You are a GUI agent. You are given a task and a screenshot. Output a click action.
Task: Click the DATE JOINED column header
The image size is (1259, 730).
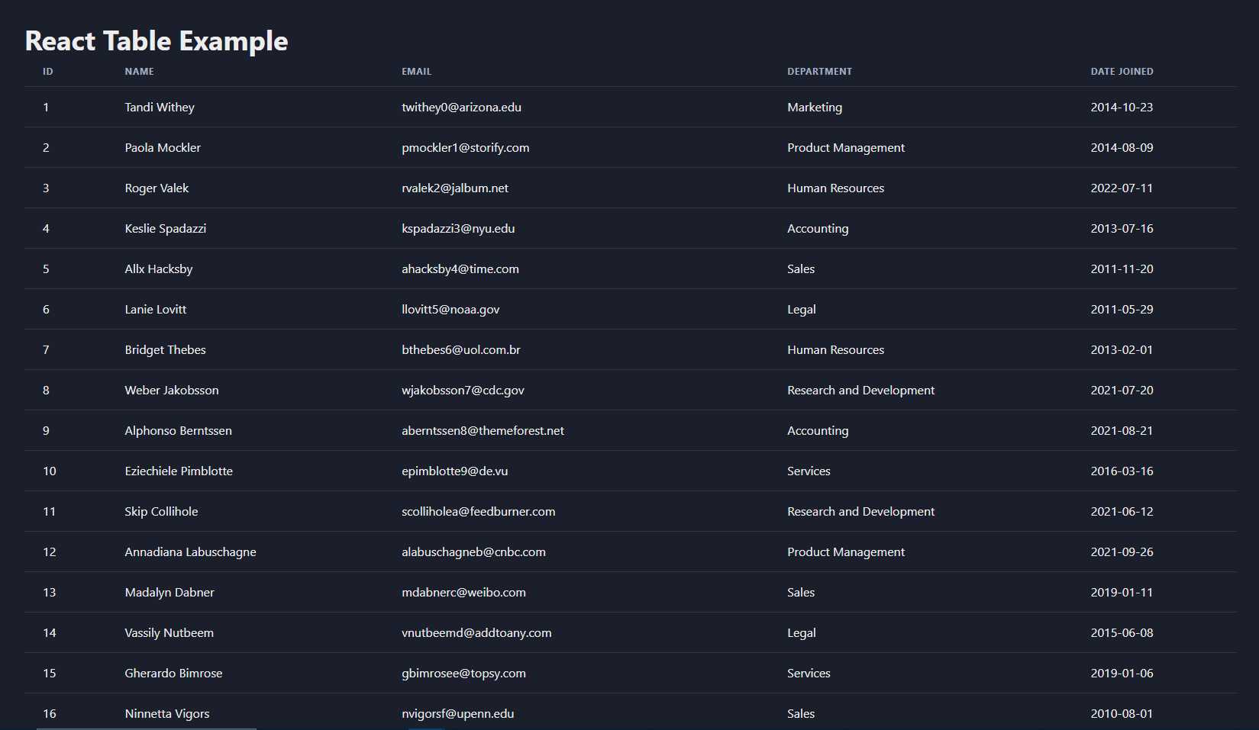coord(1122,72)
